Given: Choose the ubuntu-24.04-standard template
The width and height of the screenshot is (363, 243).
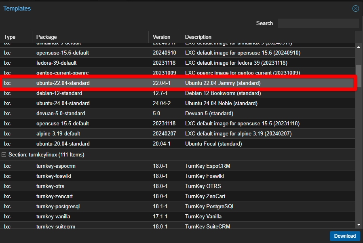Looking at the screenshot, I should tap(63, 104).
